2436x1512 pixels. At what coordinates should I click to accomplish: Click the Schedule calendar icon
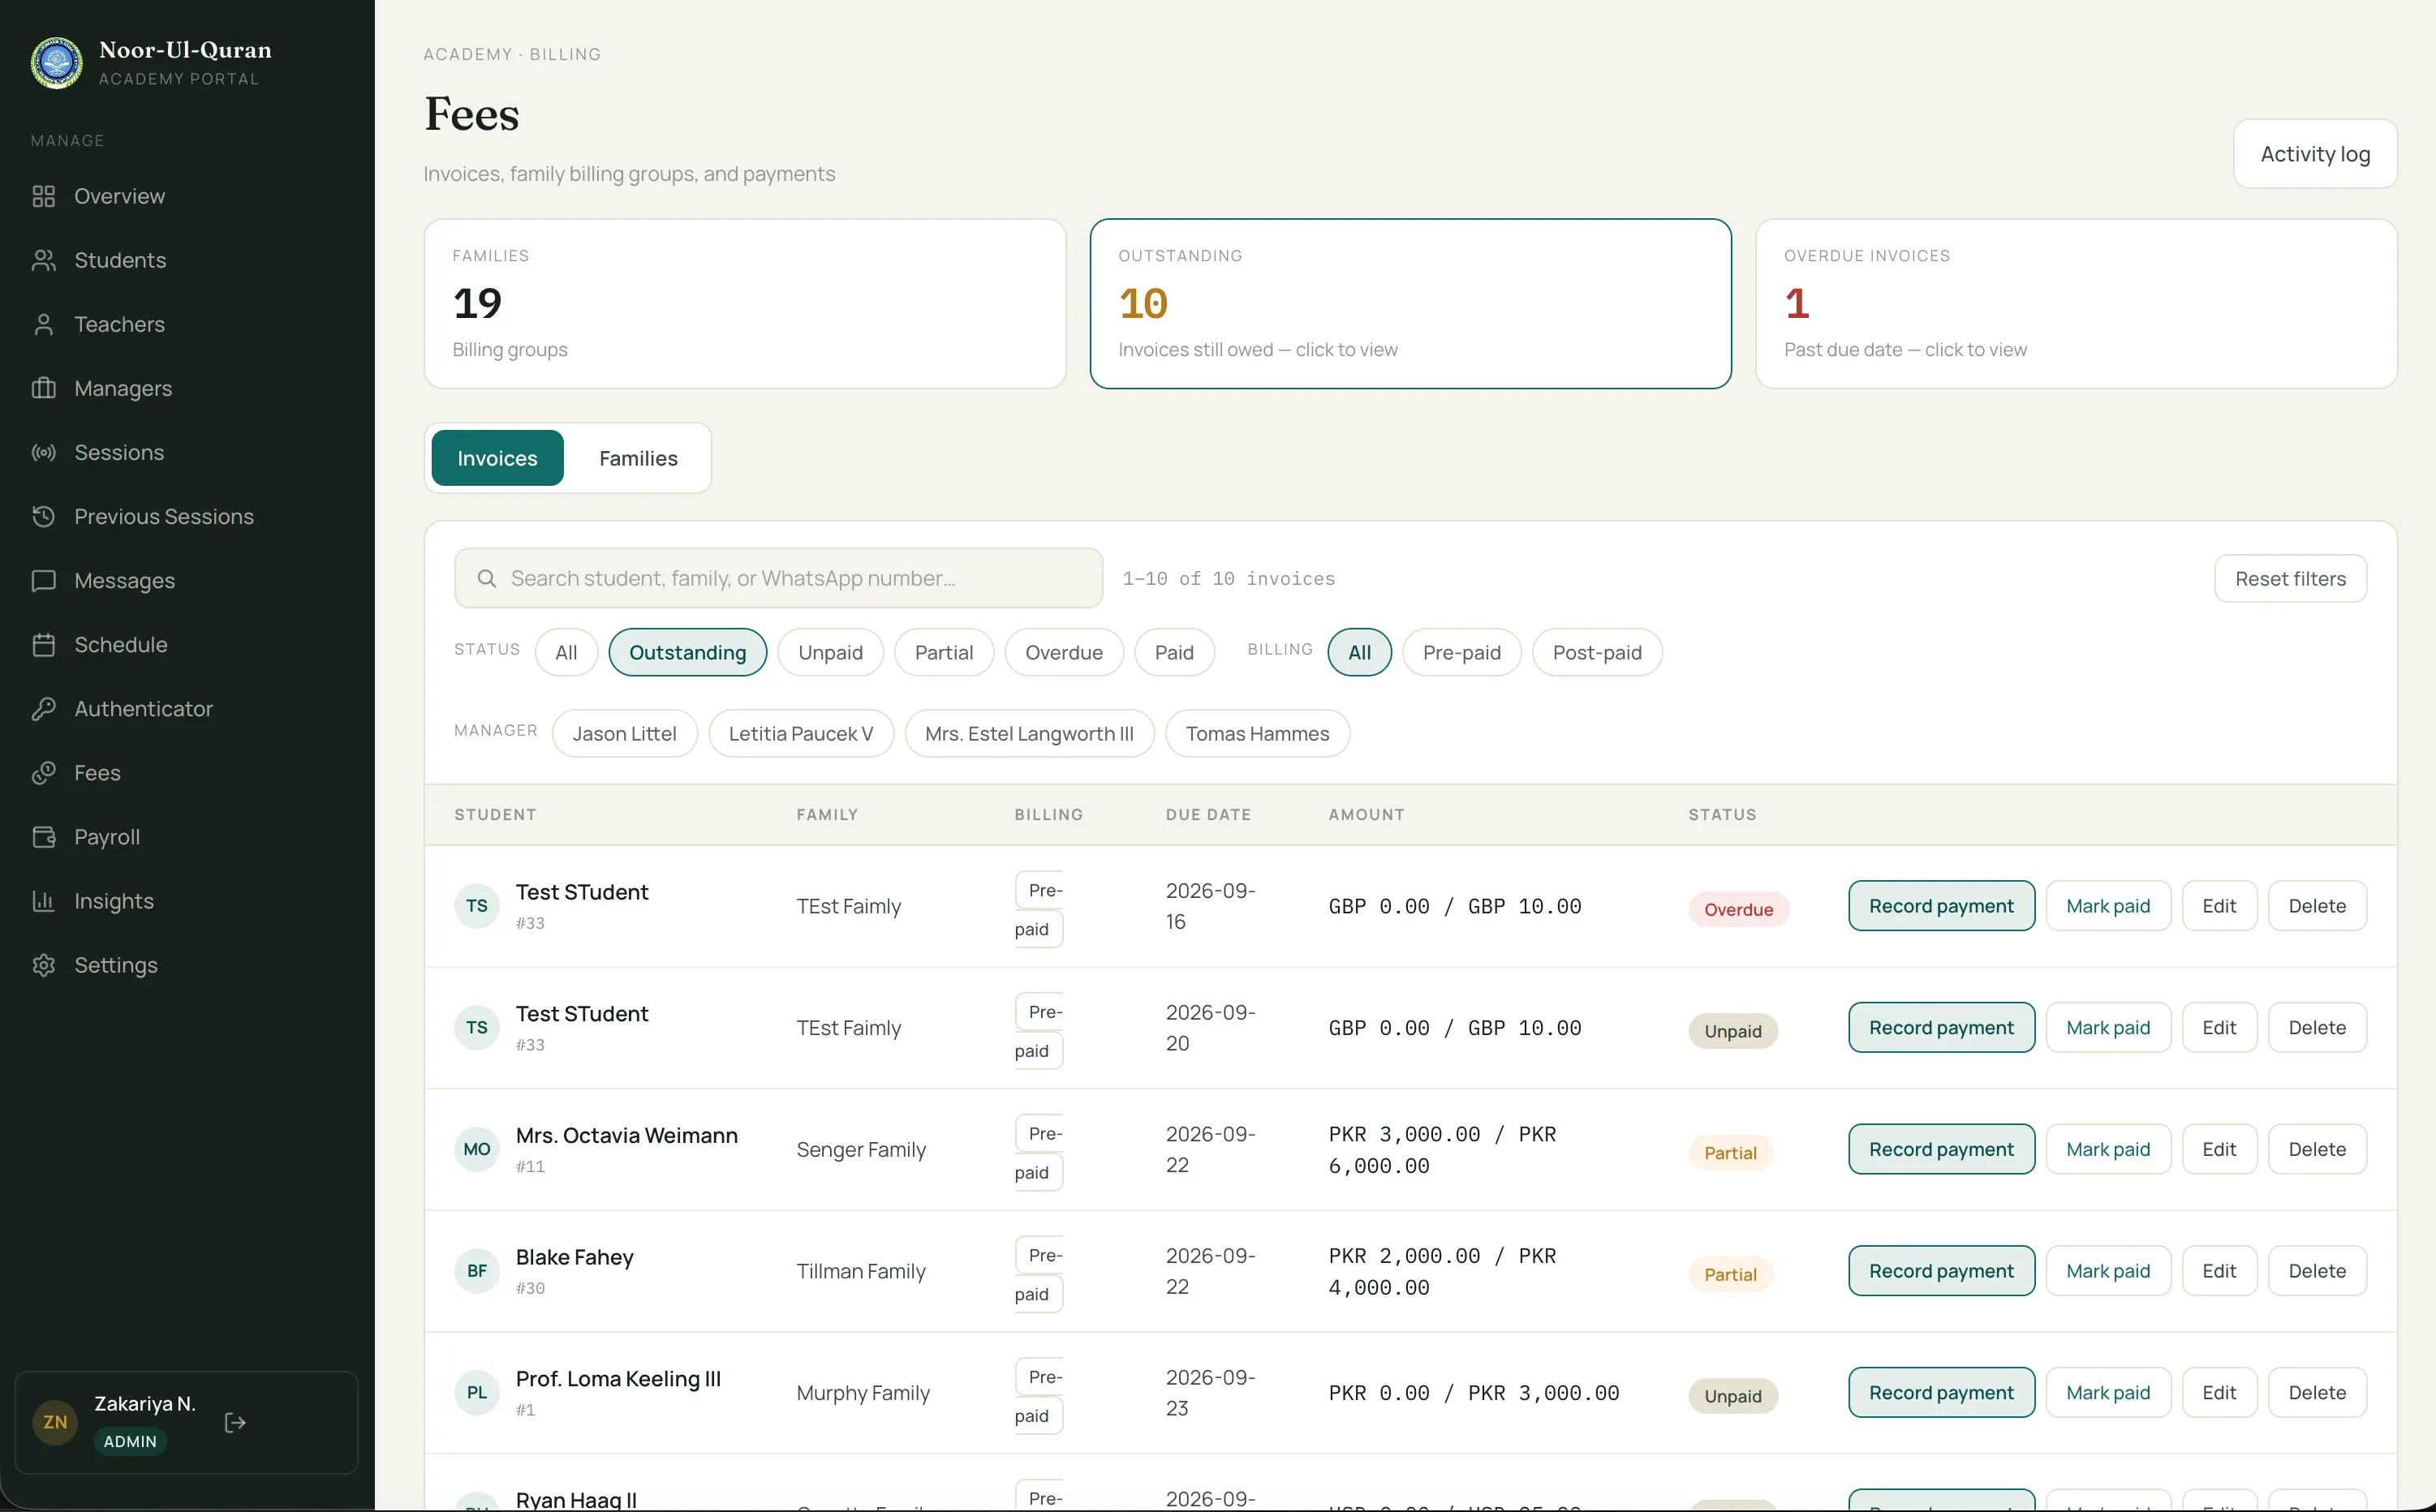point(43,644)
